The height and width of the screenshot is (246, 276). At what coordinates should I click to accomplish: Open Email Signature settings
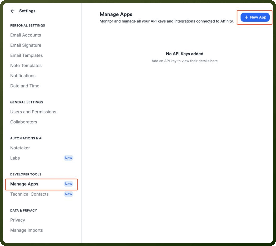pos(26,45)
